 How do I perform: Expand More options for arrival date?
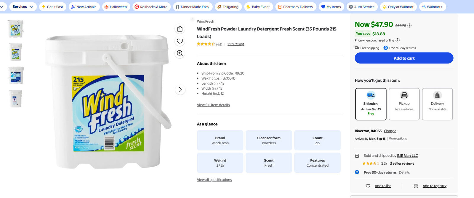[x=398, y=139]
